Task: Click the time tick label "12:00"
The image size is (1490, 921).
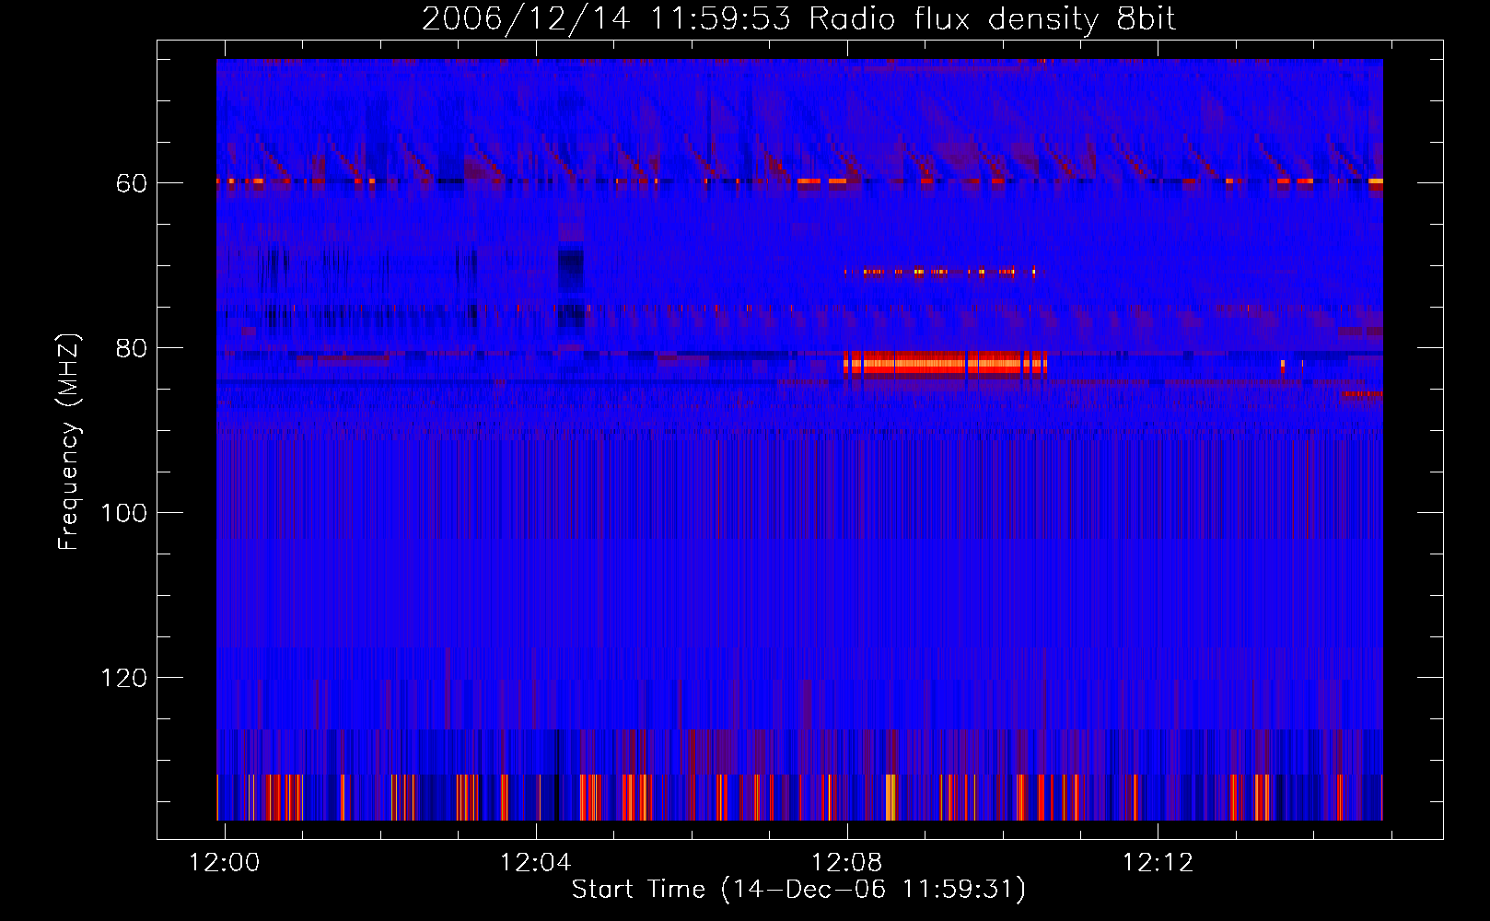Action: (225, 863)
